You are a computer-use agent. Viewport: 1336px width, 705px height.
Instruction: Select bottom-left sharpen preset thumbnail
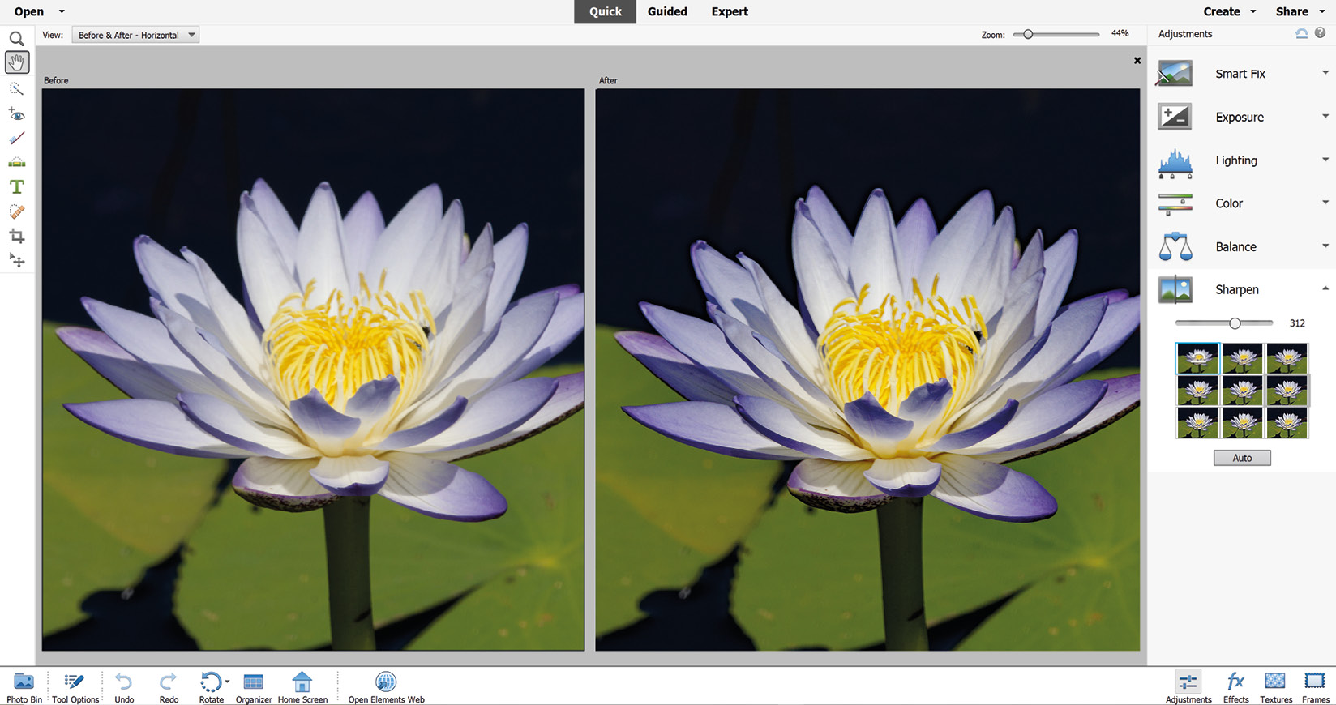pyautogui.click(x=1197, y=423)
